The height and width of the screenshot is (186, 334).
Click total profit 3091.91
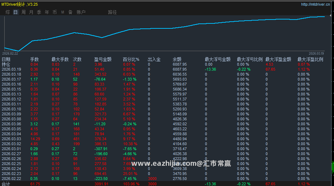102,184
